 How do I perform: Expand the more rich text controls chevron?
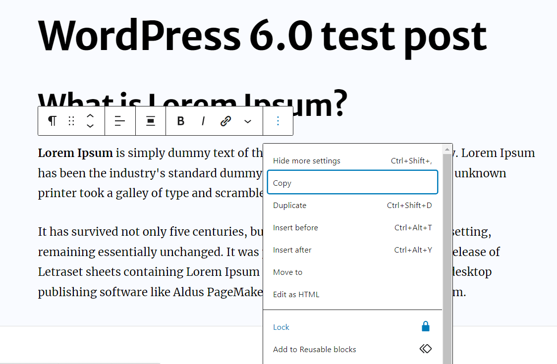tap(248, 121)
